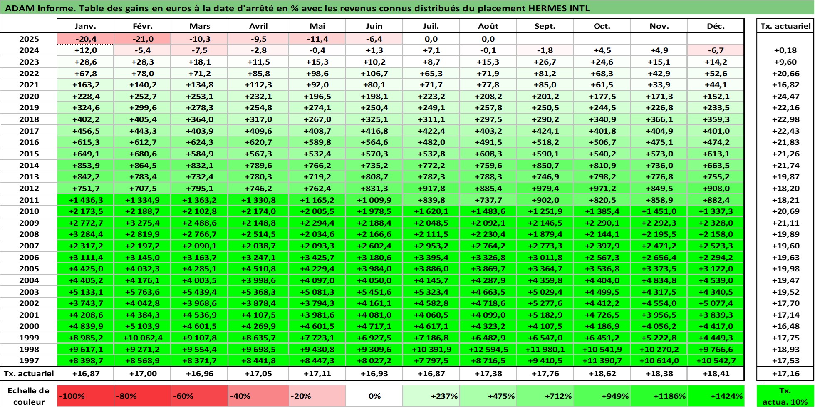Click the +917,8 cell for July 2012
This screenshot has width=815, height=407.
pyautogui.click(x=431, y=188)
